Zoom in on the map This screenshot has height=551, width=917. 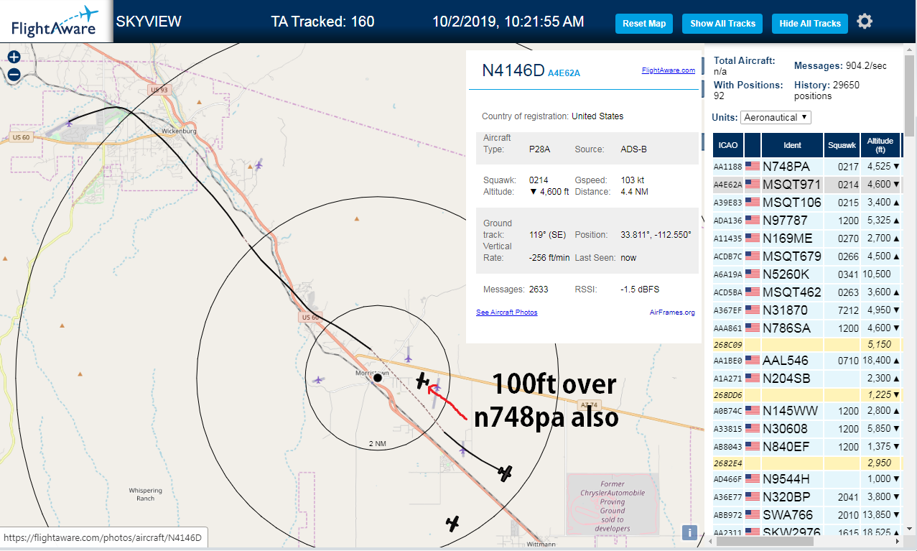click(x=14, y=57)
